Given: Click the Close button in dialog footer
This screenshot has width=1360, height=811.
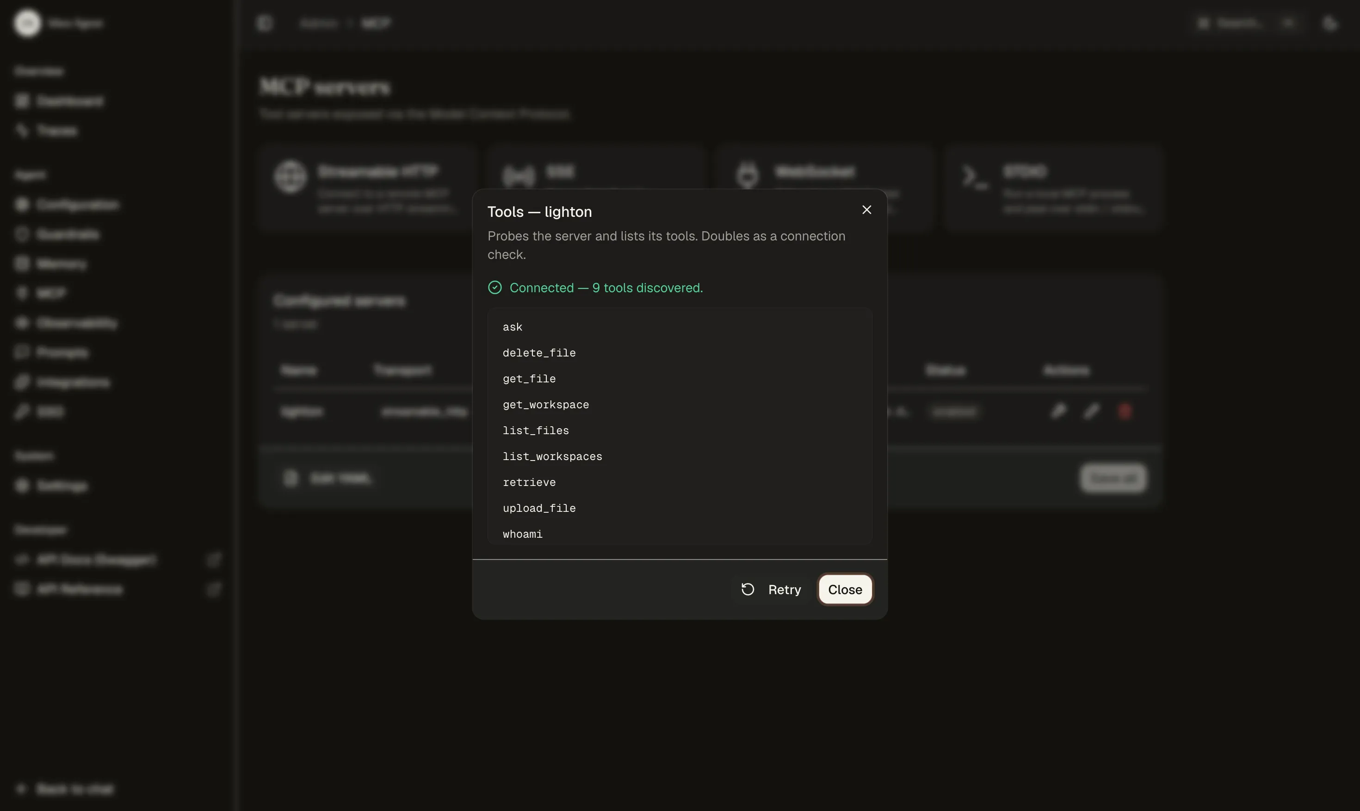Looking at the screenshot, I should pos(845,589).
